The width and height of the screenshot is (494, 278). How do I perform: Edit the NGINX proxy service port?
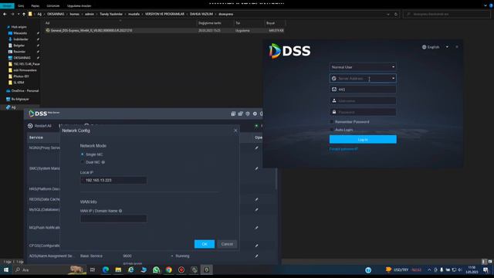pyautogui.click(x=257, y=147)
